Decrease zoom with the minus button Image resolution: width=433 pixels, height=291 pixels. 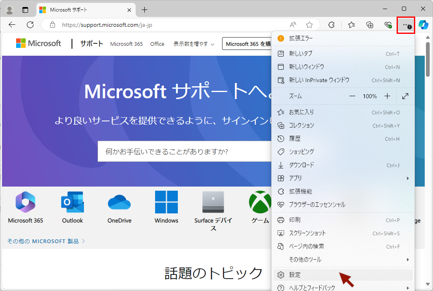point(352,96)
